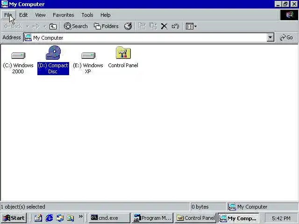Open the Search pane
This screenshot has height=224, width=299.
pos(76,26)
